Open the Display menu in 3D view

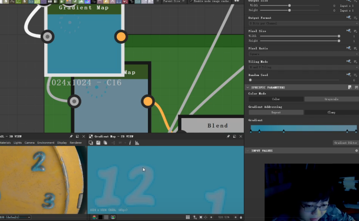[62, 143]
